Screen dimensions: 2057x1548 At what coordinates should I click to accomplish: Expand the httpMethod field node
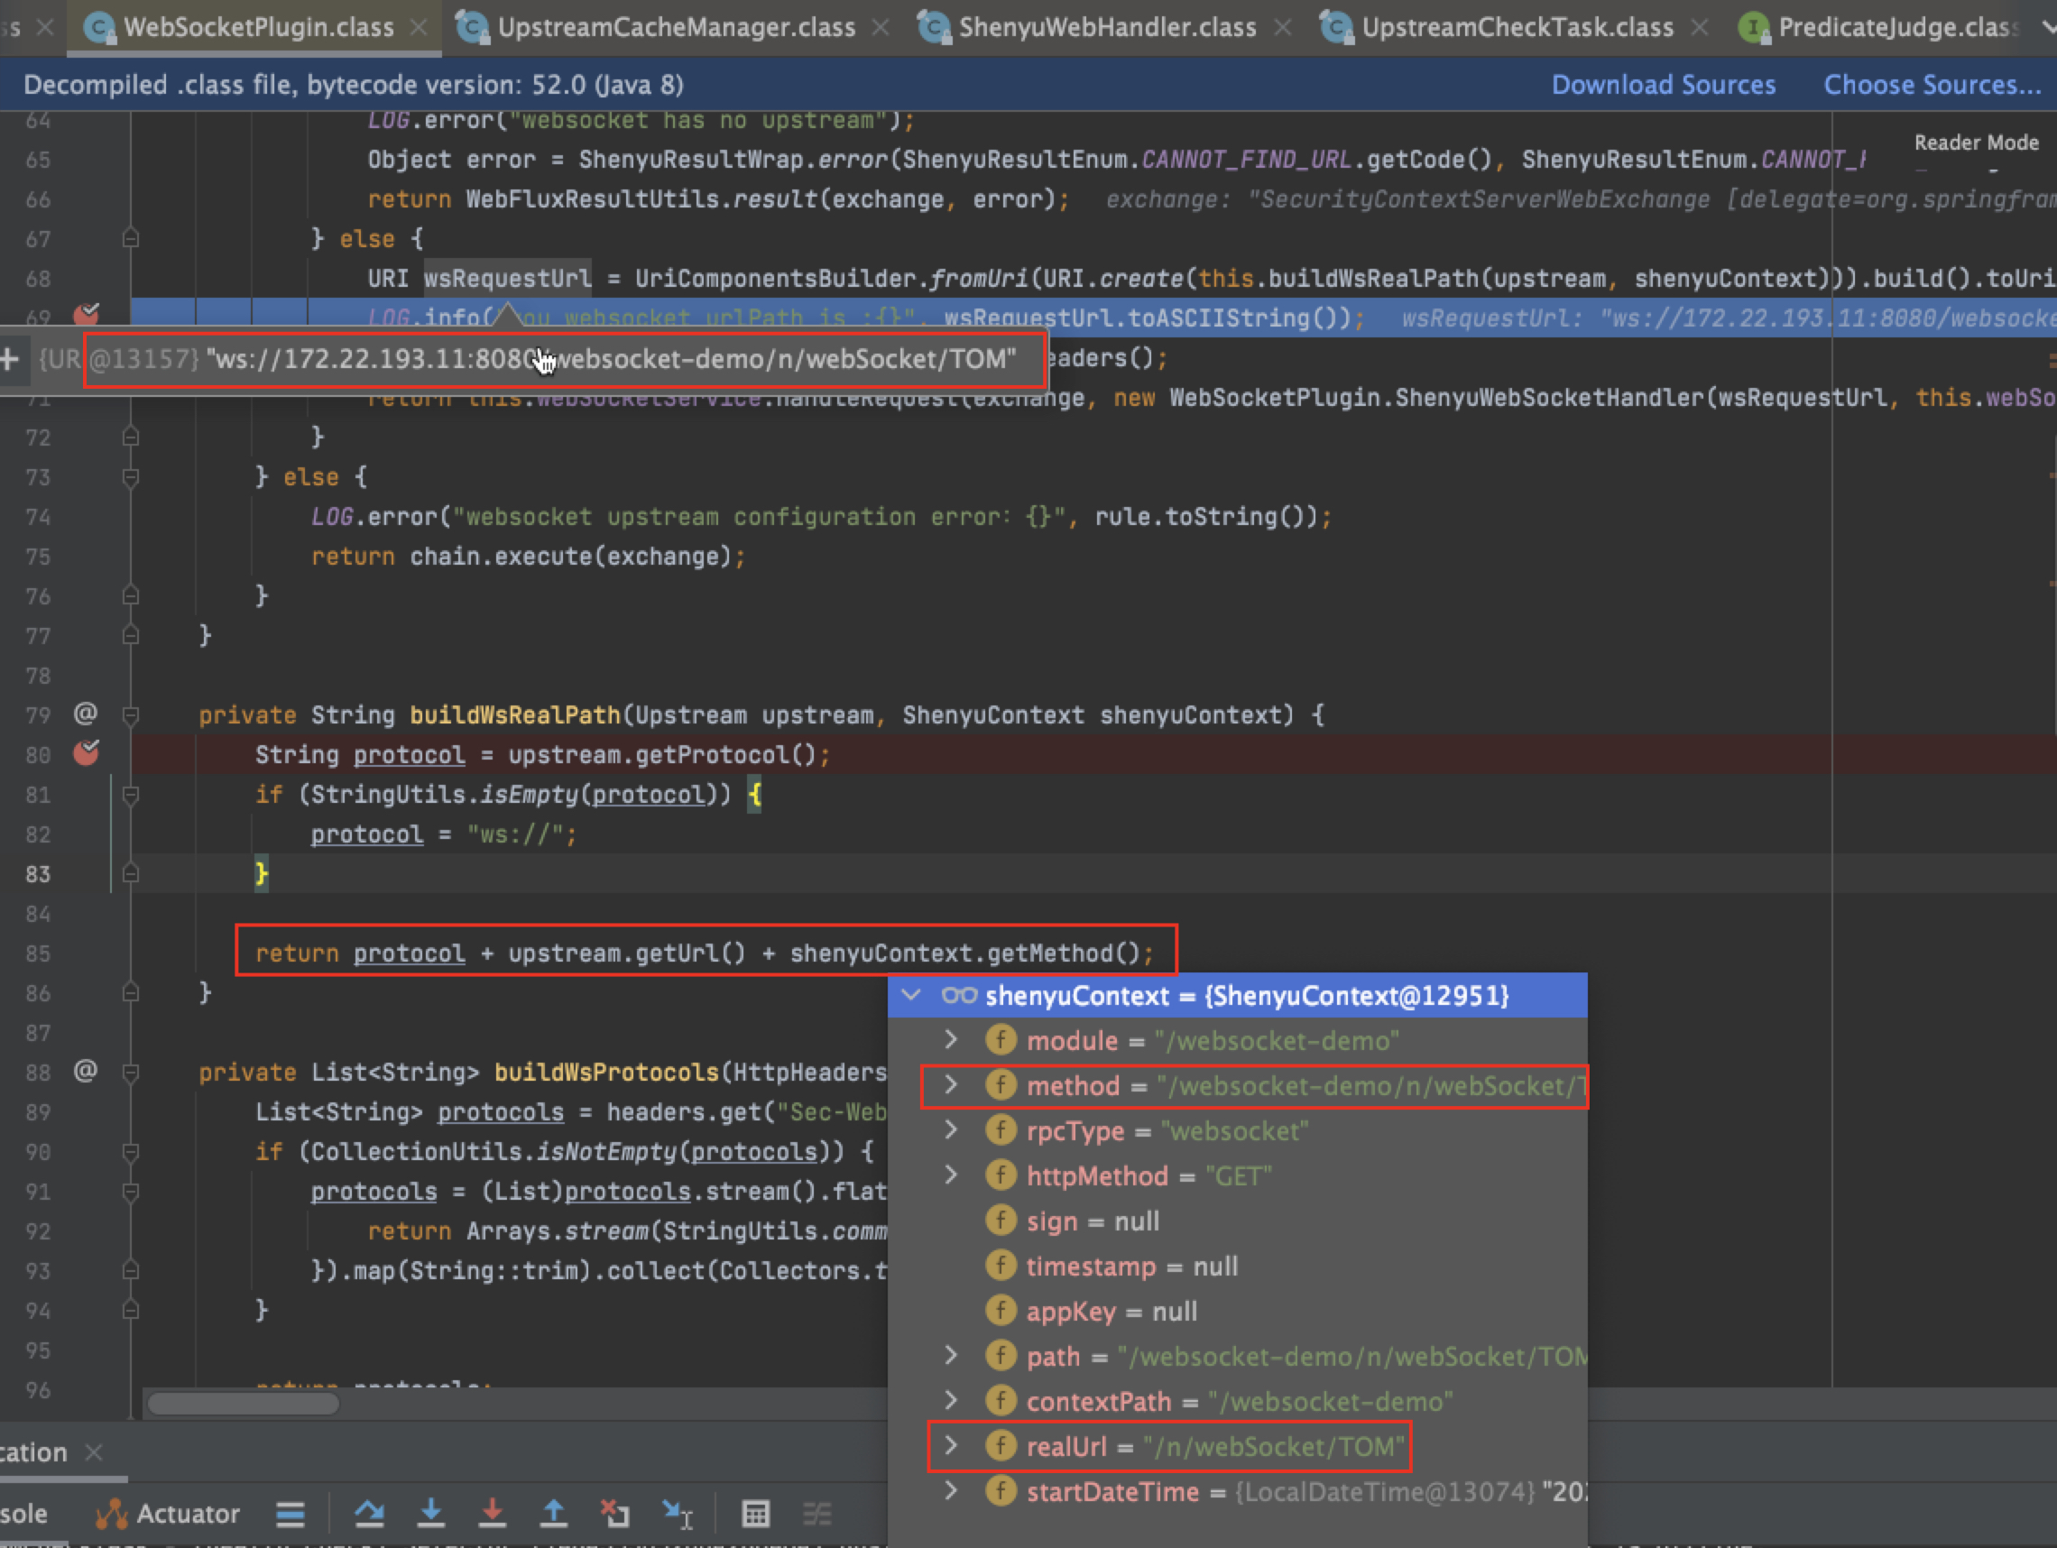(x=950, y=1175)
